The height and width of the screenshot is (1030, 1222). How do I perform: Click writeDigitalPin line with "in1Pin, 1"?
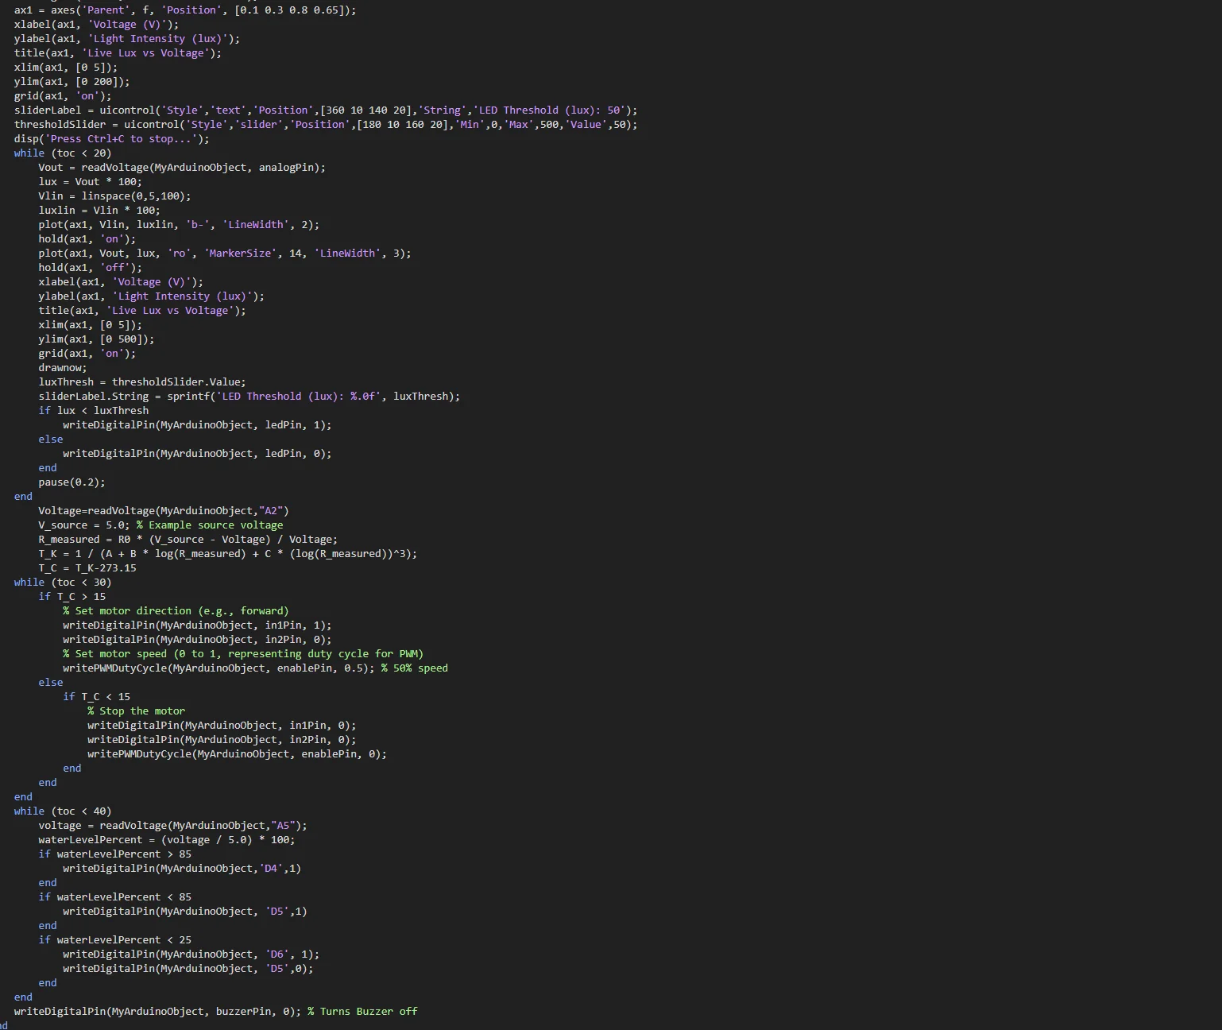[197, 625]
